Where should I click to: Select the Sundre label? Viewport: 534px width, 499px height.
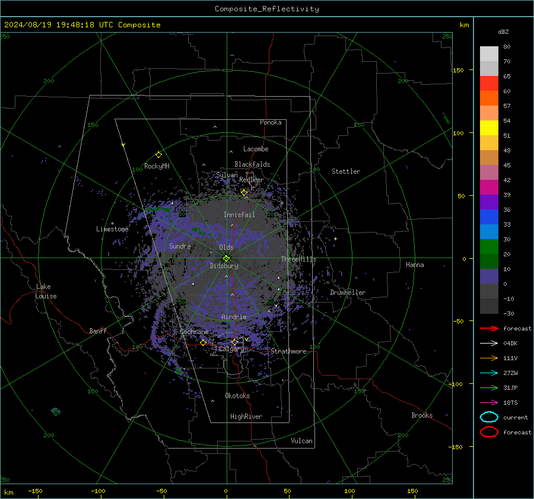tap(180, 246)
